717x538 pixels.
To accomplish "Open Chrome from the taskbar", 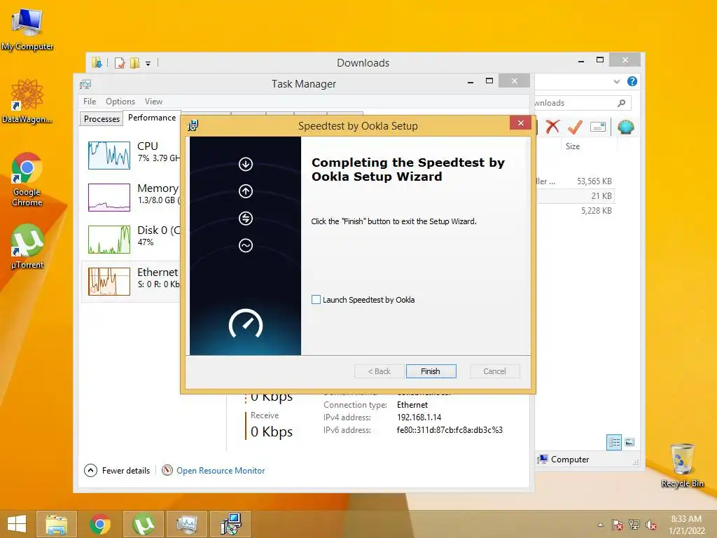I will 99,524.
